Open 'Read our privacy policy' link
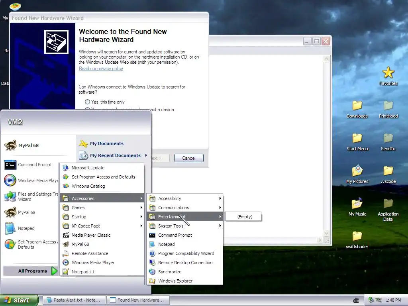 click(x=101, y=69)
